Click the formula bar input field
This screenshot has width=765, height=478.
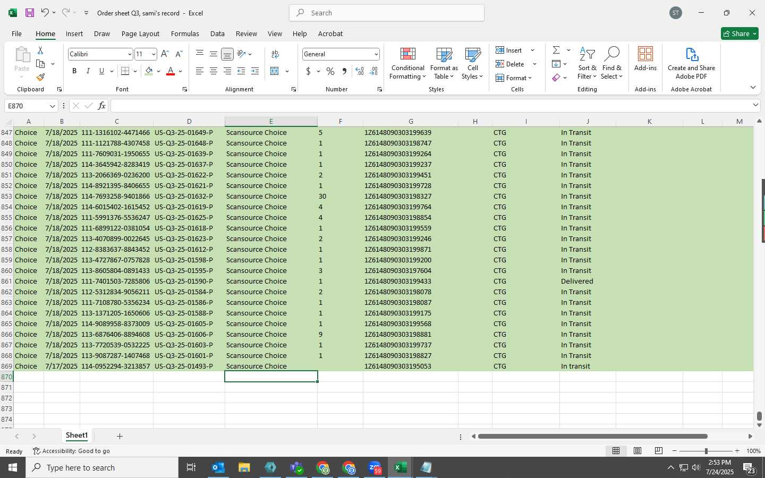[x=430, y=106]
